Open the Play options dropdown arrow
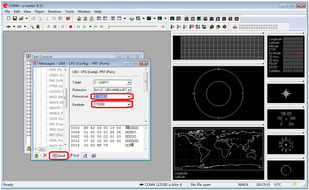This screenshot has height=190, width=309. (x=90, y=27)
